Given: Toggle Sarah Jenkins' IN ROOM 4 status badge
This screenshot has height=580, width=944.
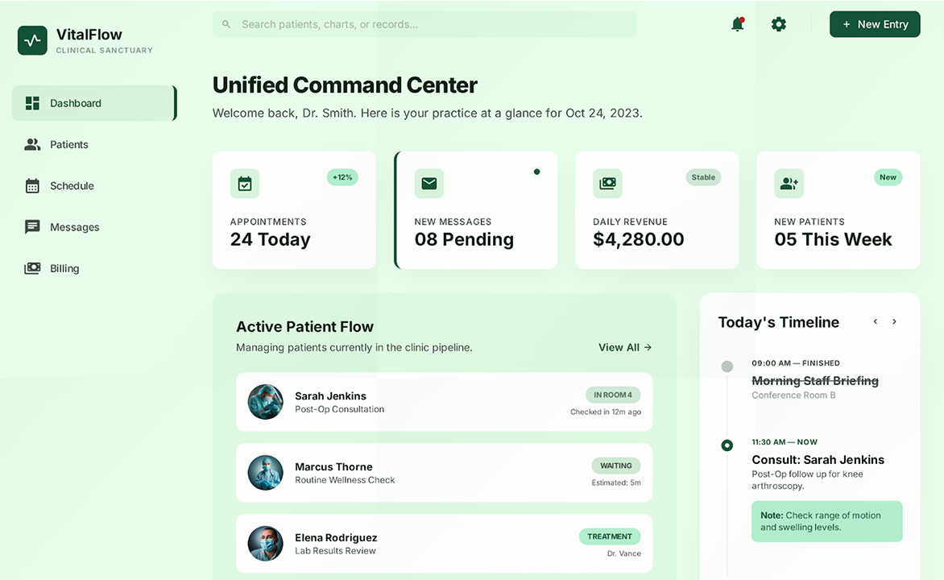Looking at the screenshot, I should (x=613, y=395).
